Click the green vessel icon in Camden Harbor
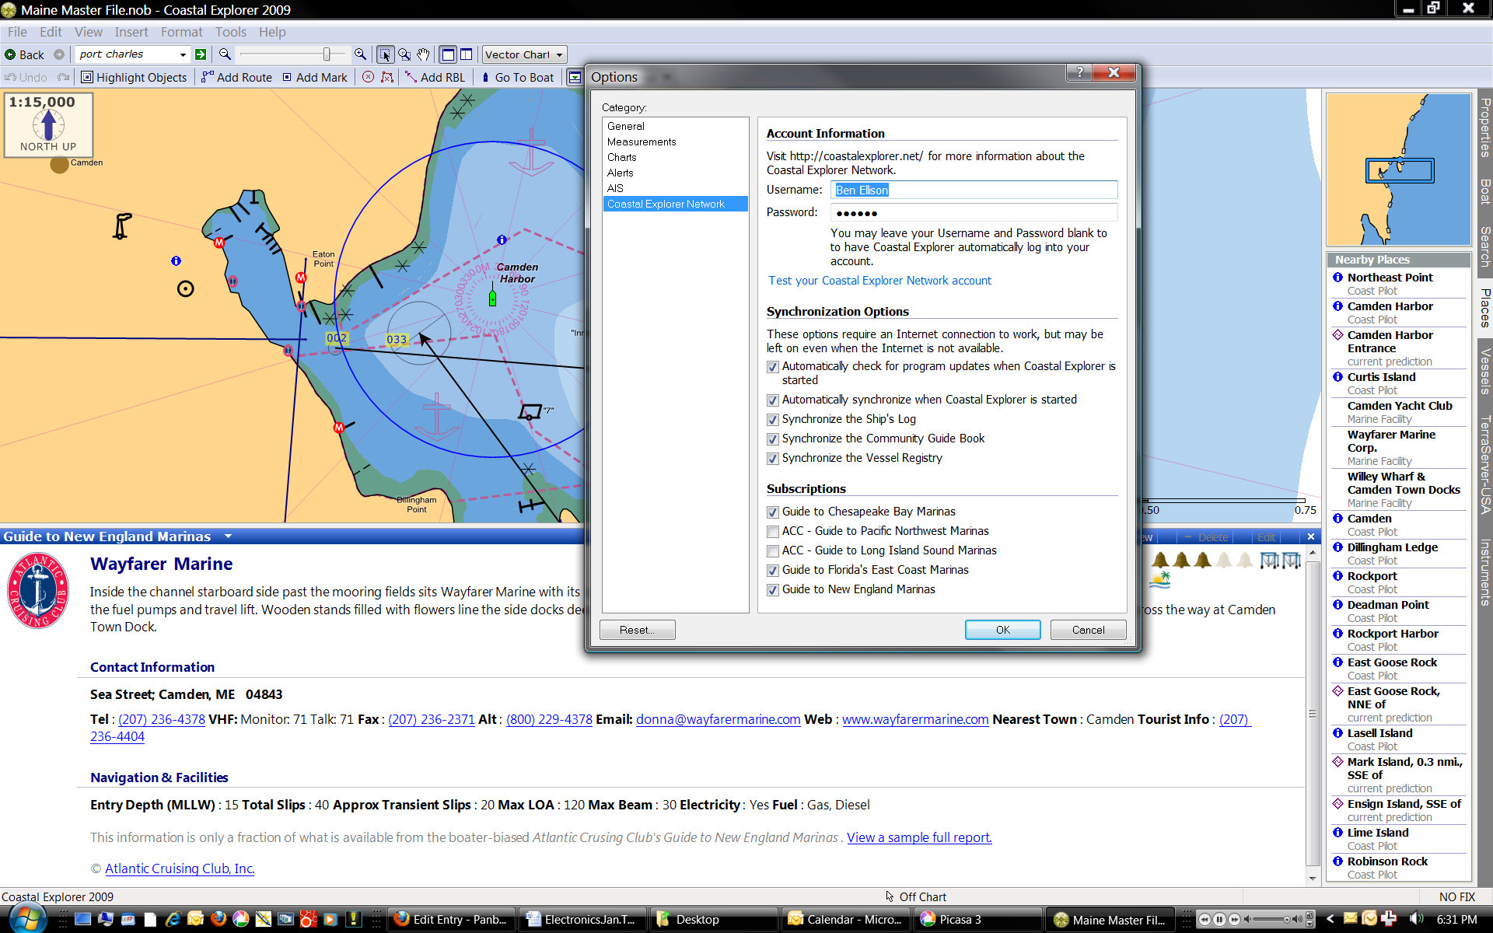This screenshot has width=1493, height=933. point(492,298)
